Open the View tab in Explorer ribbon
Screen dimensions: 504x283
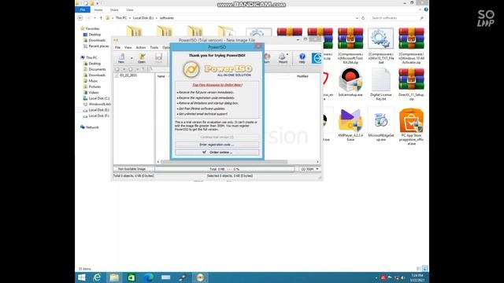[130, 10]
